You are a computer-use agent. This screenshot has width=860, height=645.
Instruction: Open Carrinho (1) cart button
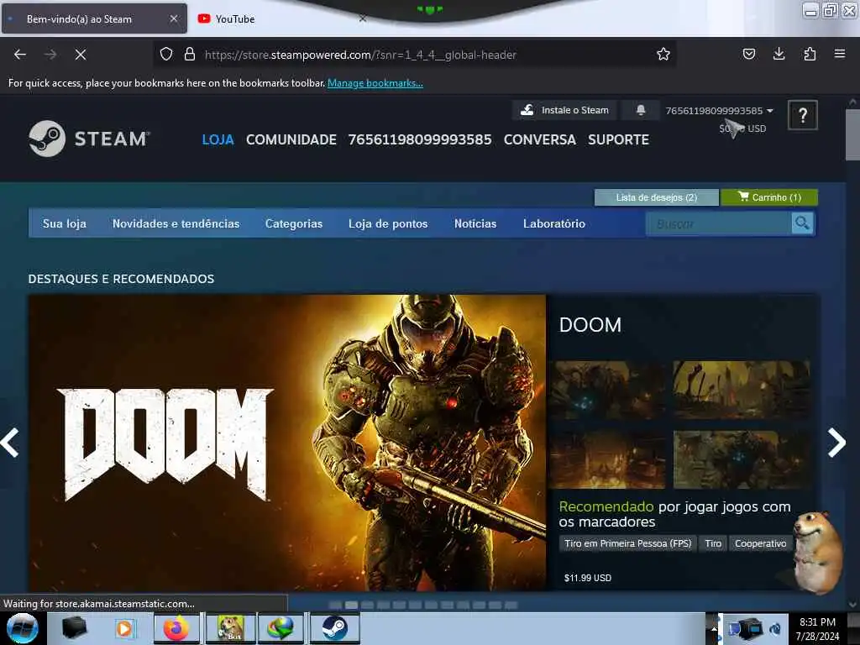tap(769, 197)
